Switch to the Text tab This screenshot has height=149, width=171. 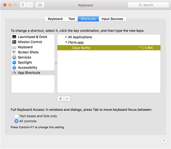(71, 19)
